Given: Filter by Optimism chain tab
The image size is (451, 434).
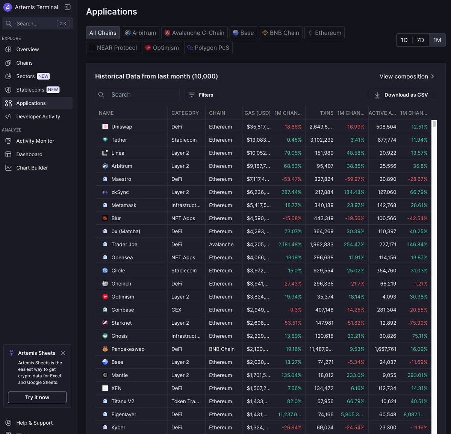Looking at the screenshot, I should point(162,48).
